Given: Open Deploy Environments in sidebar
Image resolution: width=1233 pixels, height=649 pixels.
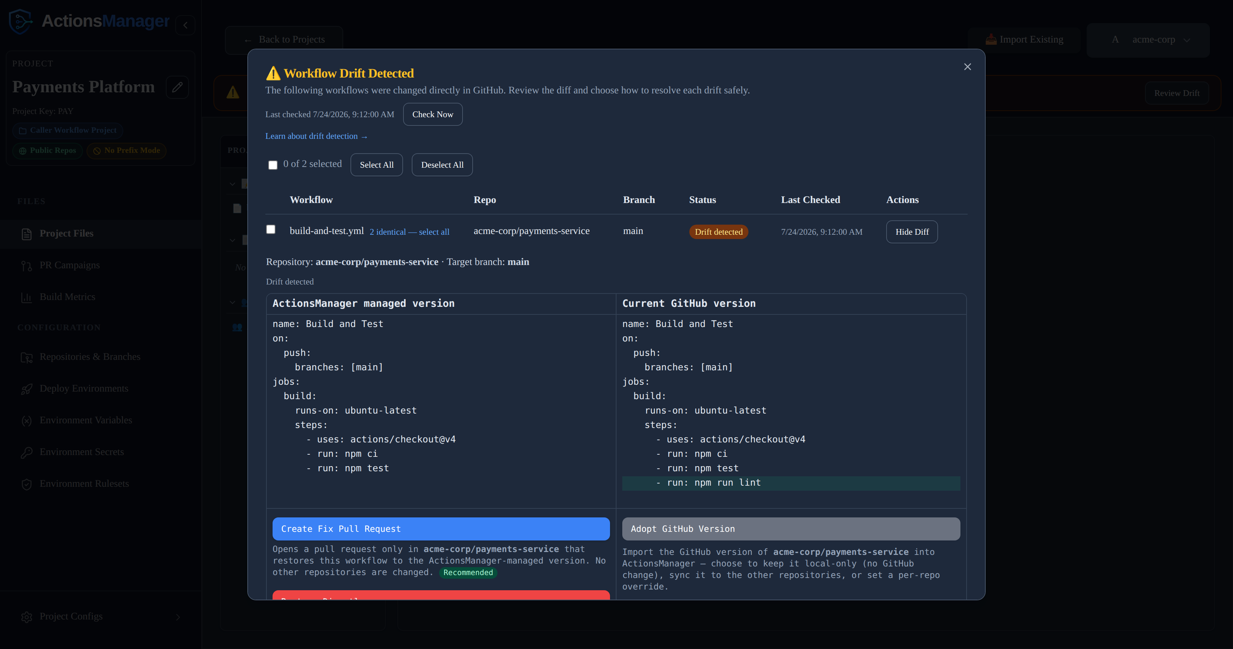Looking at the screenshot, I should point(101,389).
